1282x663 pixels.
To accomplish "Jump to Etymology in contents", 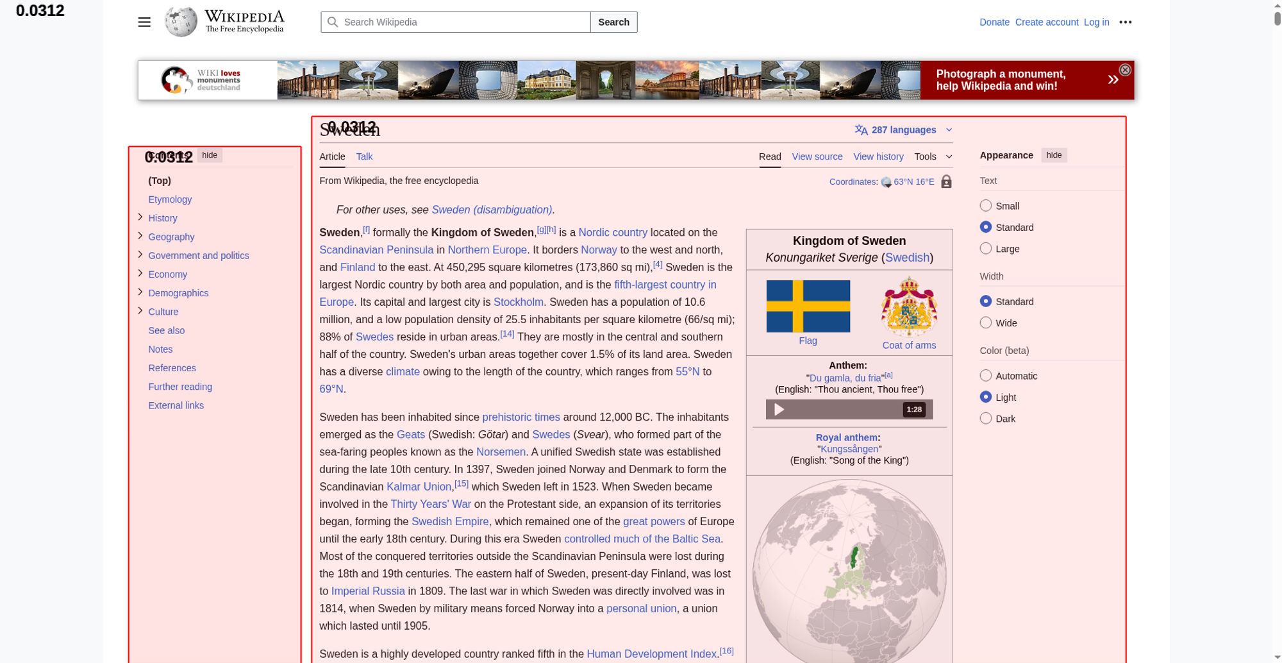I will coord(170,199).
